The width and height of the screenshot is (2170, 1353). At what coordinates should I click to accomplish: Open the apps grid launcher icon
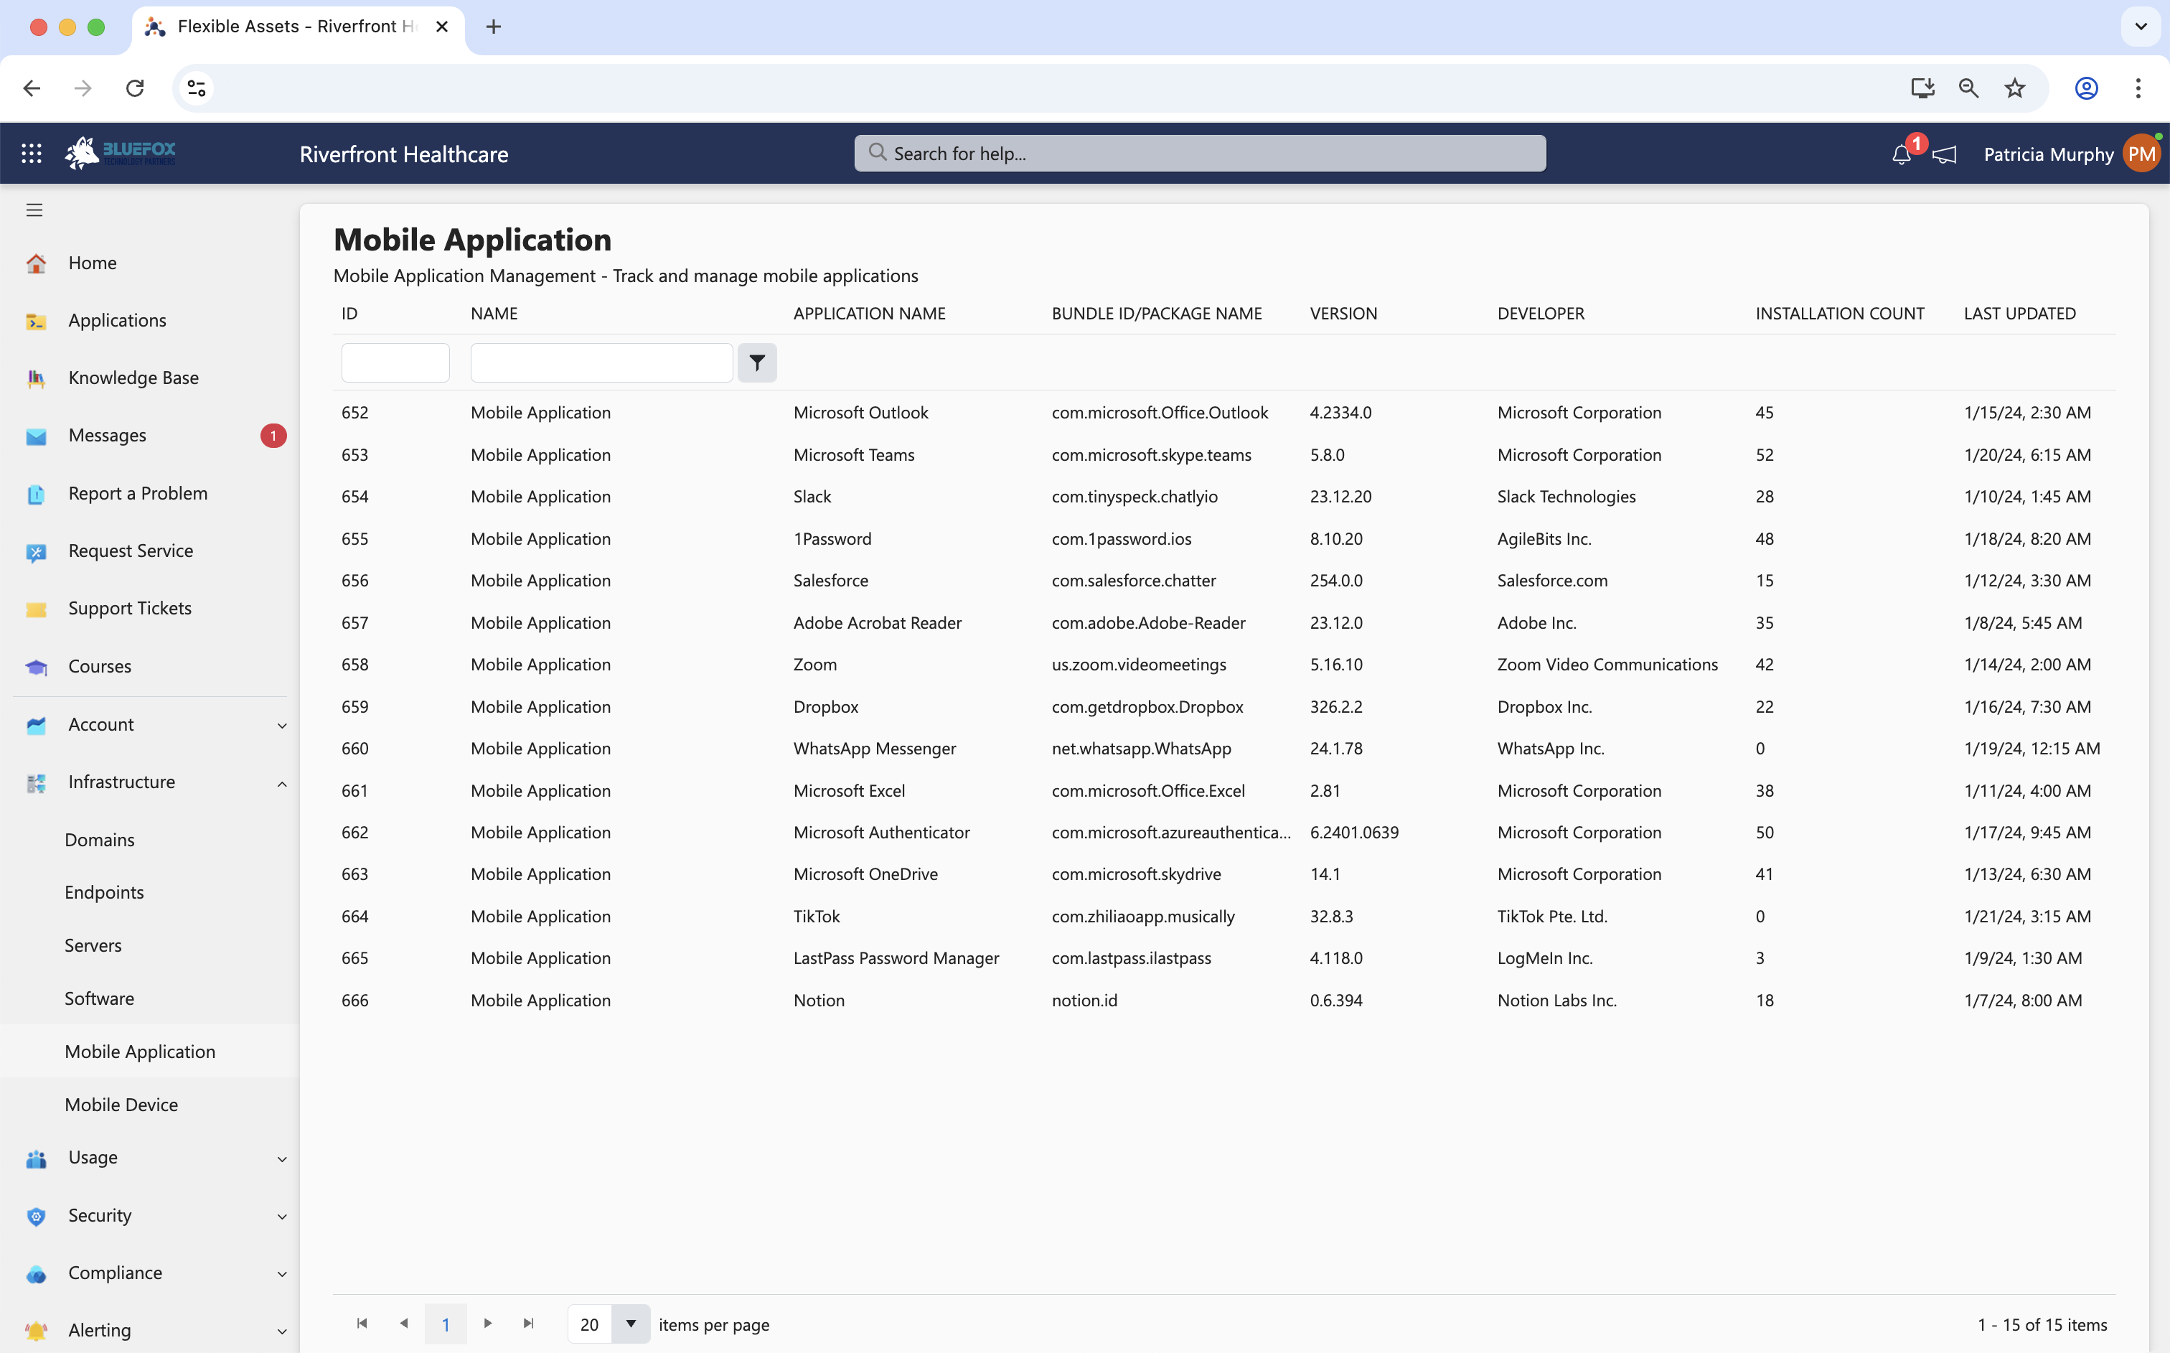(32, 153)
